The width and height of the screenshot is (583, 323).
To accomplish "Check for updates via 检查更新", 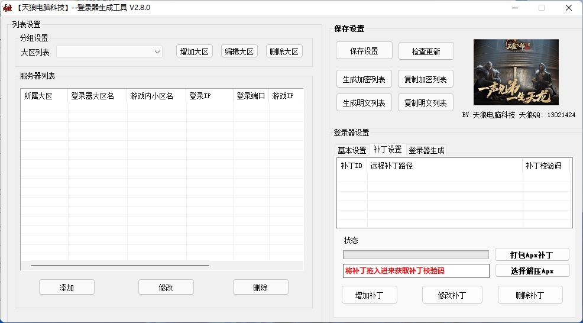I will click(x=426, y=51).
